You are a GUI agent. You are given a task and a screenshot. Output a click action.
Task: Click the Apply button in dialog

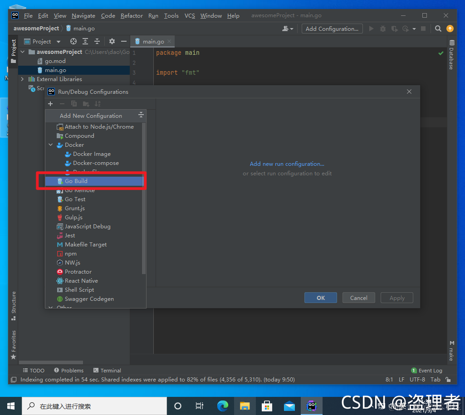tap(397, 298)
